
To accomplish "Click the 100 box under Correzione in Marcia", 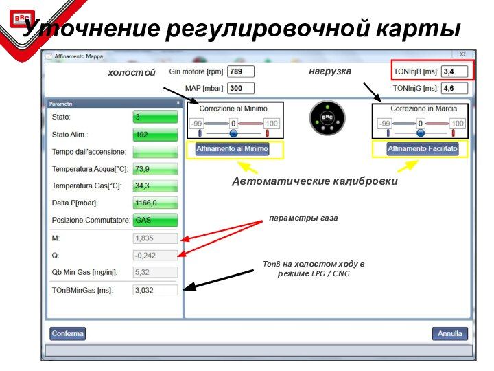I will [457, 124].
